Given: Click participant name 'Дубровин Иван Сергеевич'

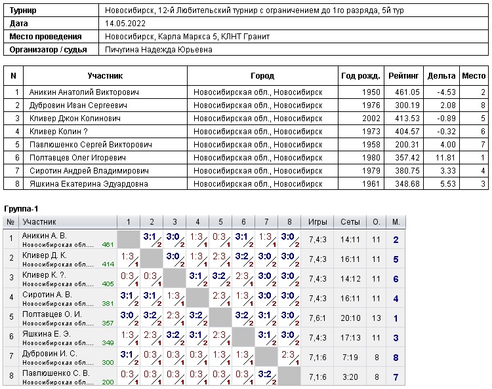Looking at the screenshot, I should point(78,105).
